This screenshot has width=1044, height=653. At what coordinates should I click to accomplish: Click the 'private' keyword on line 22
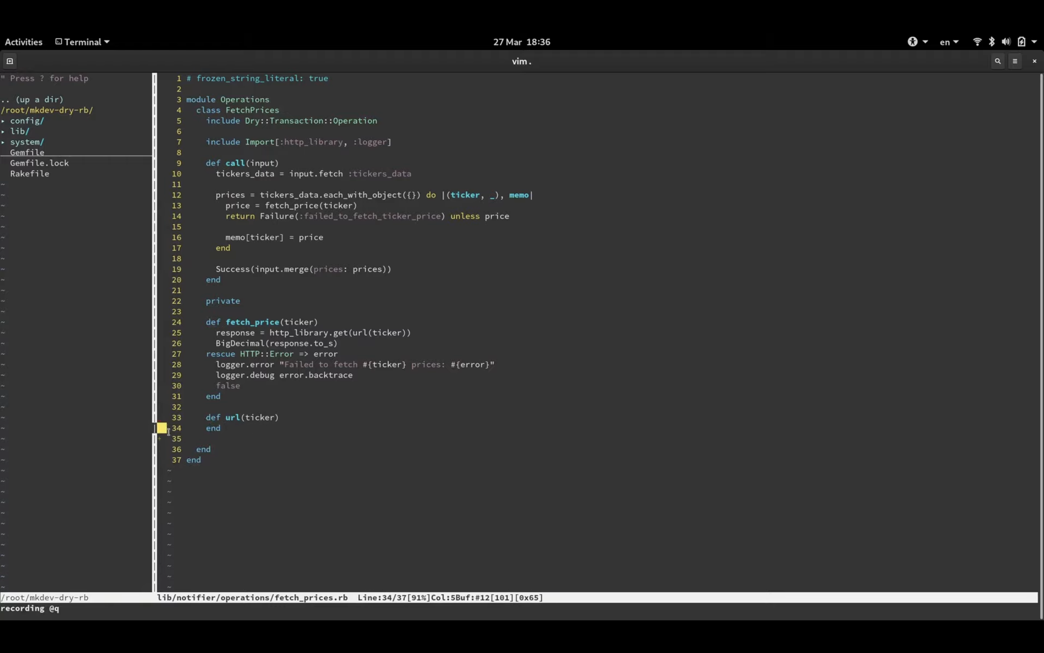pos(223,301)
